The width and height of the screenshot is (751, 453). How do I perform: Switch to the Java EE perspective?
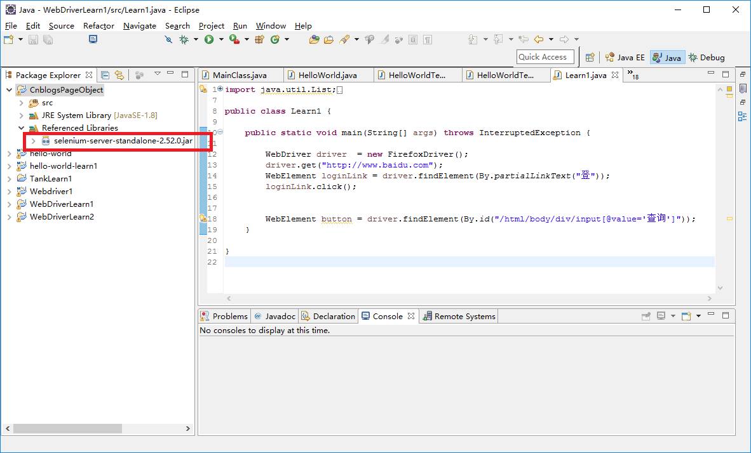click(x=625, y=57)
